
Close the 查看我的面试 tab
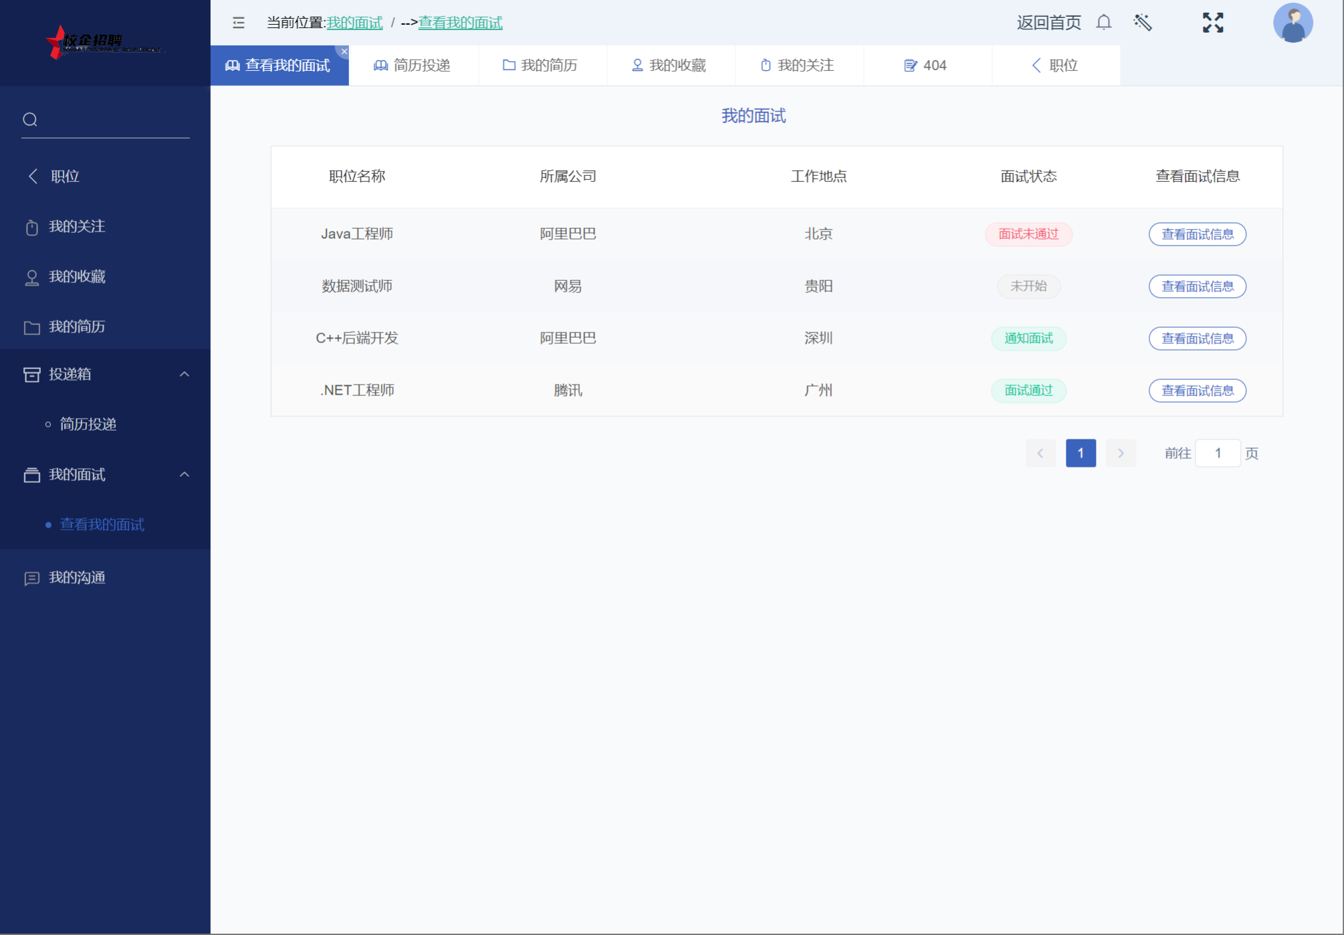344,51
